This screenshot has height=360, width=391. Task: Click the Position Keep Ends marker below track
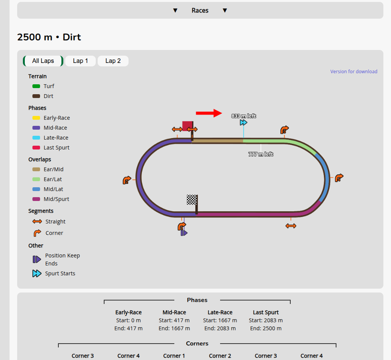[184, 233]
